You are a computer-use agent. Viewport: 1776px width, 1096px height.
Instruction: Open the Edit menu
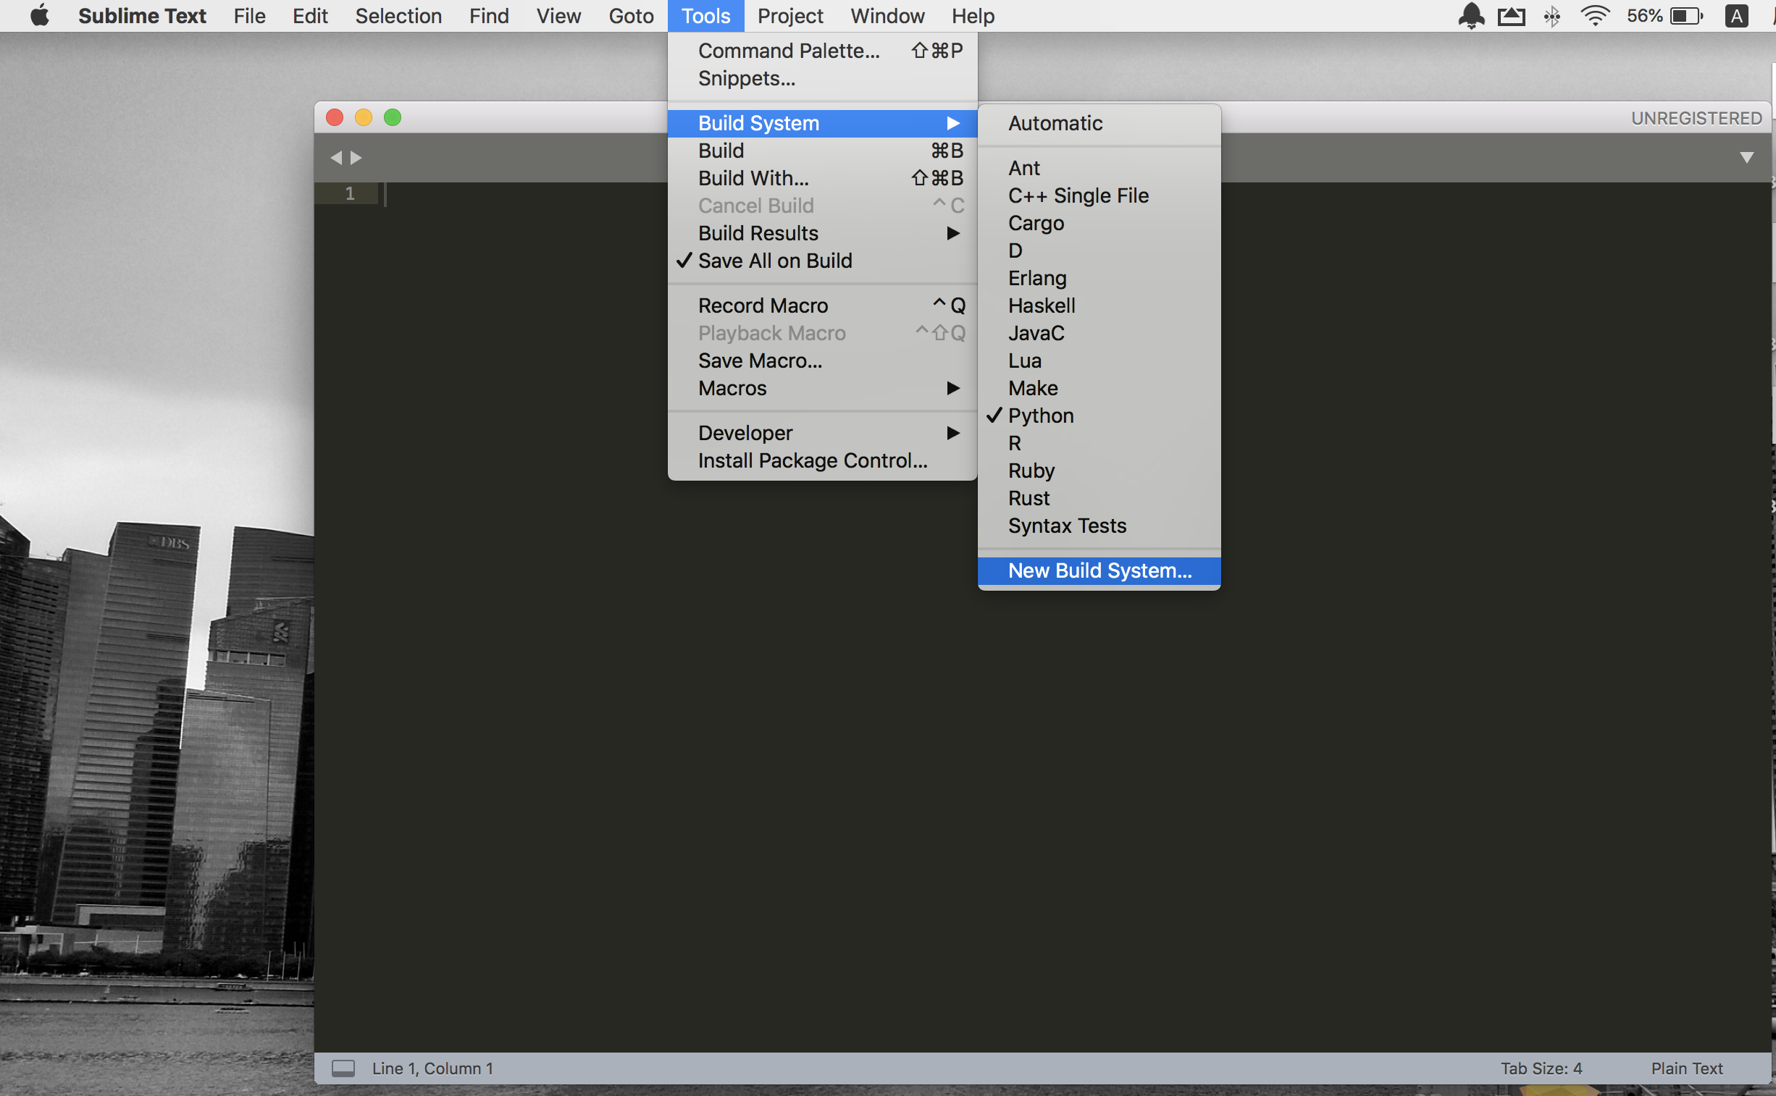click(310, 15)
